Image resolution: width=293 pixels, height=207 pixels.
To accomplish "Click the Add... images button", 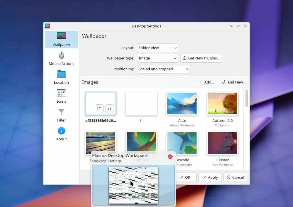I will coord(206,82).
